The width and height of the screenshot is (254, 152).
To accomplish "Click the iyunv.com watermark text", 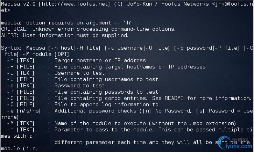I will click(x=239, y=146).
